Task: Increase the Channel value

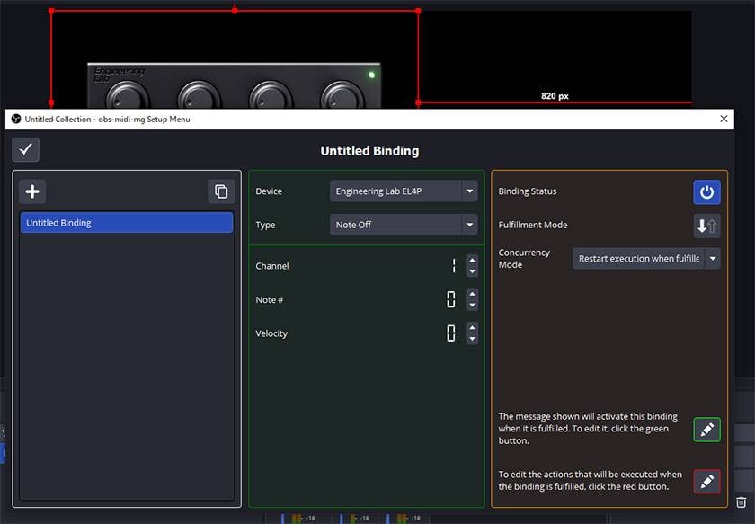Action: tap(473, 261)
